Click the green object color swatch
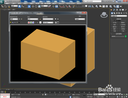Screen dimensions: 128x98 pyautogui.click(x=126, y=36)
